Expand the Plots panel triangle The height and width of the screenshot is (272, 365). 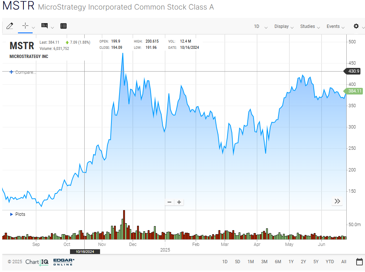[11, 214]
